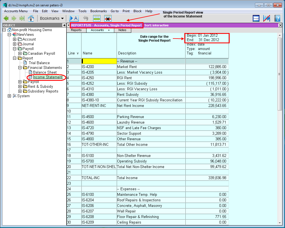285x228 pixels.
Task: Open the Tools menu
Action: (82, 11)
